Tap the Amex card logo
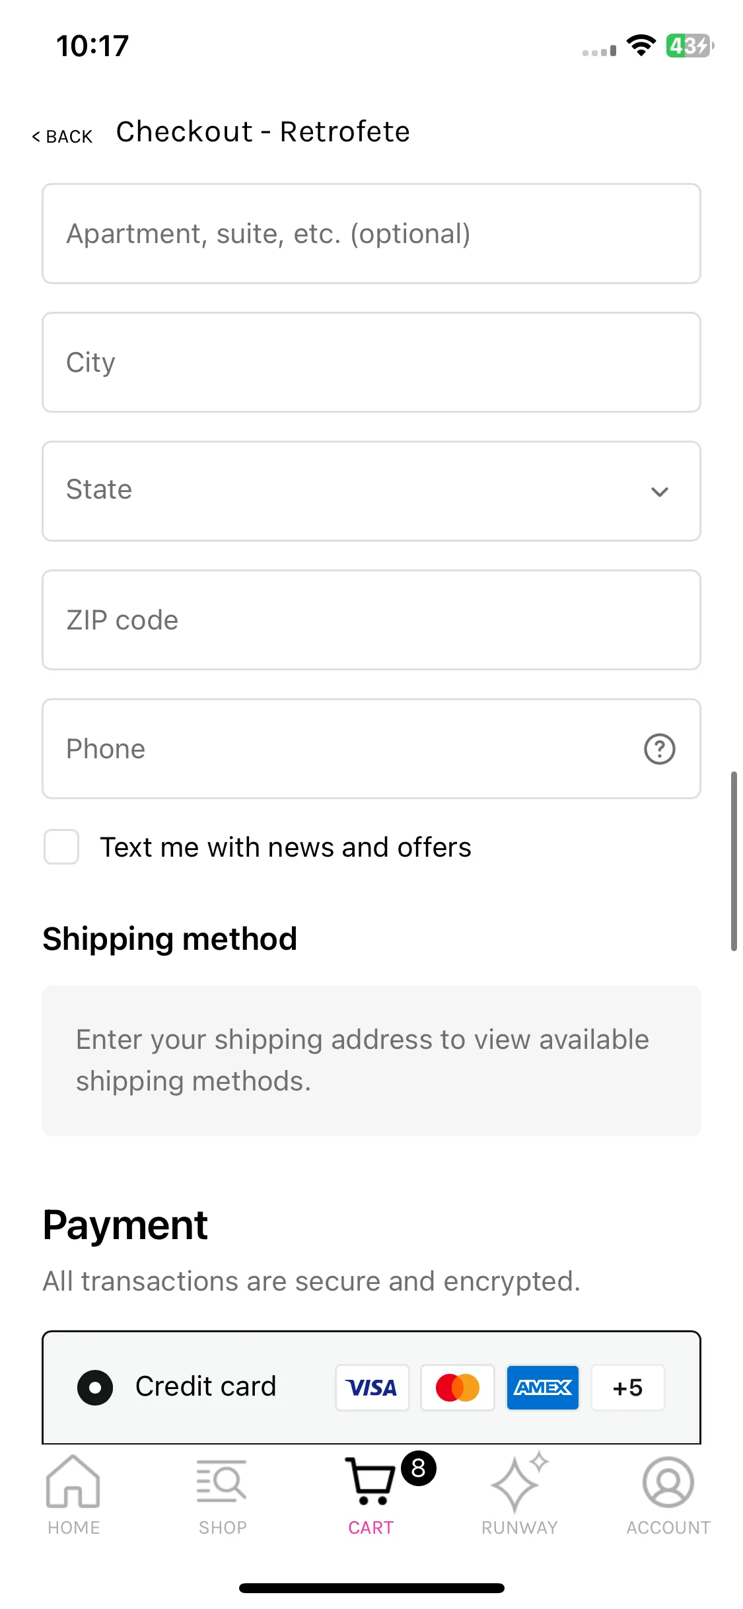743x1609 pixels. [x=543, y=1388]
